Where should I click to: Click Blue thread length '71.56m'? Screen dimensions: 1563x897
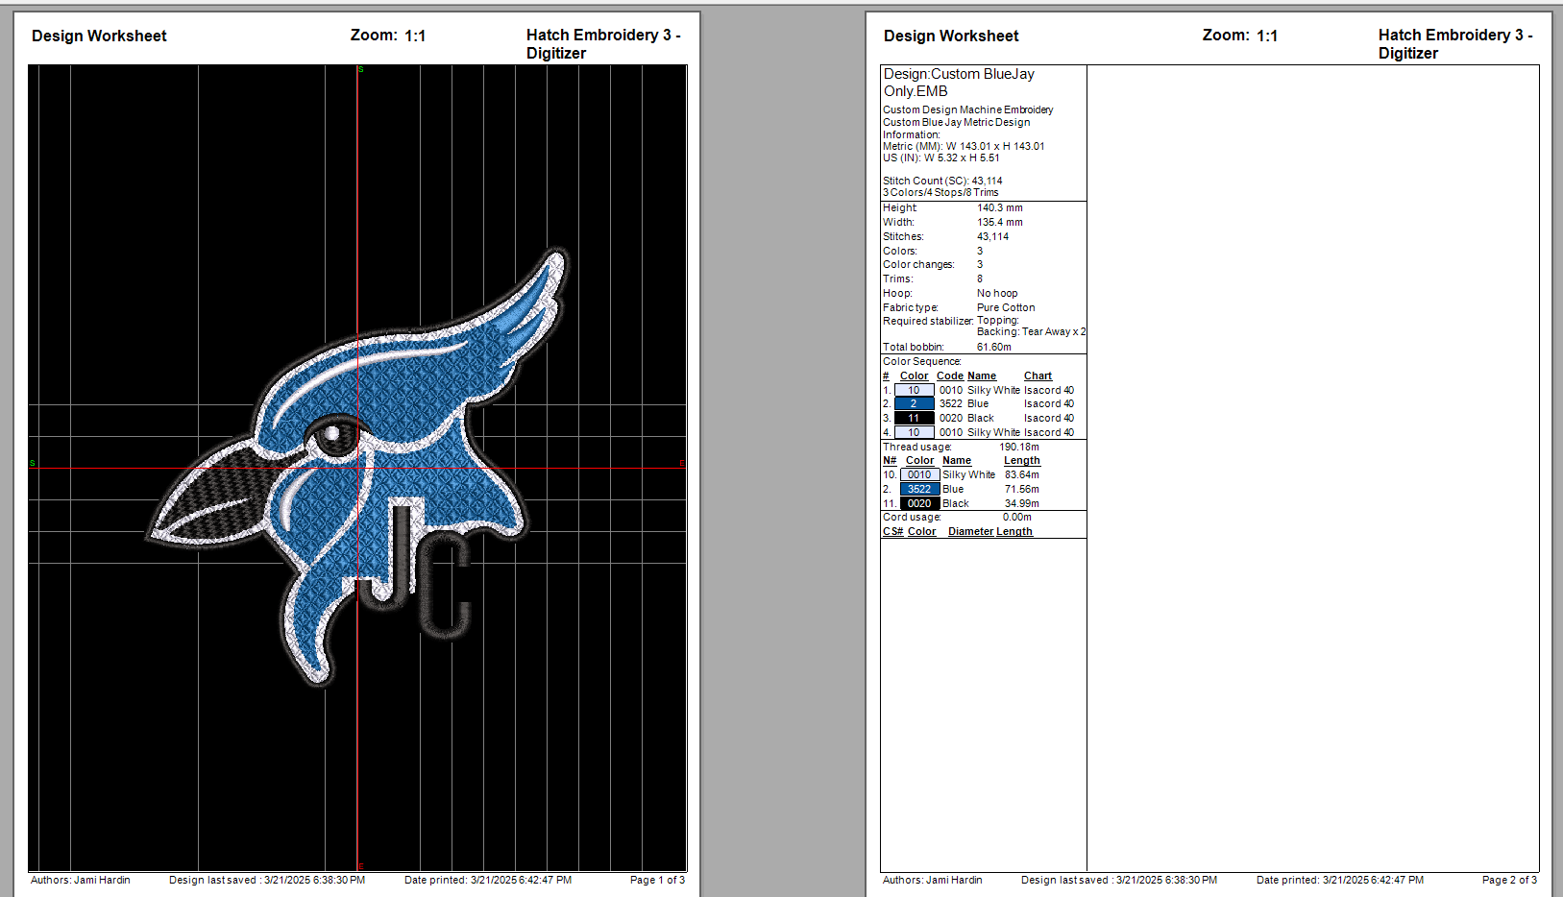(1022, 489)
